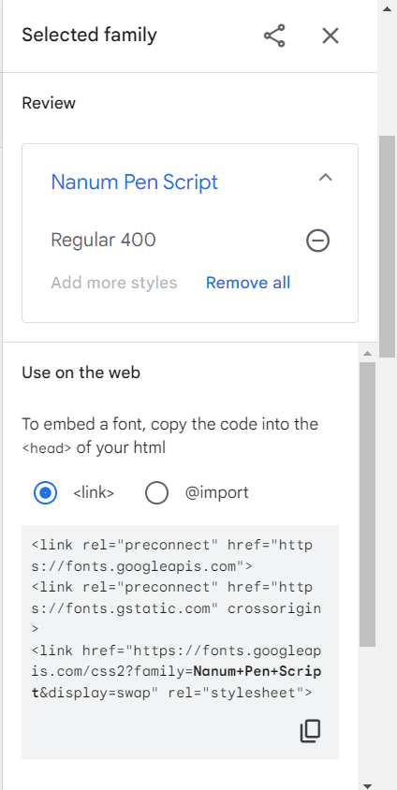This screenshot has width=397, height=790.
Task: Click the 'To embed a font' instruction text
Action: (x=169, y=435)
